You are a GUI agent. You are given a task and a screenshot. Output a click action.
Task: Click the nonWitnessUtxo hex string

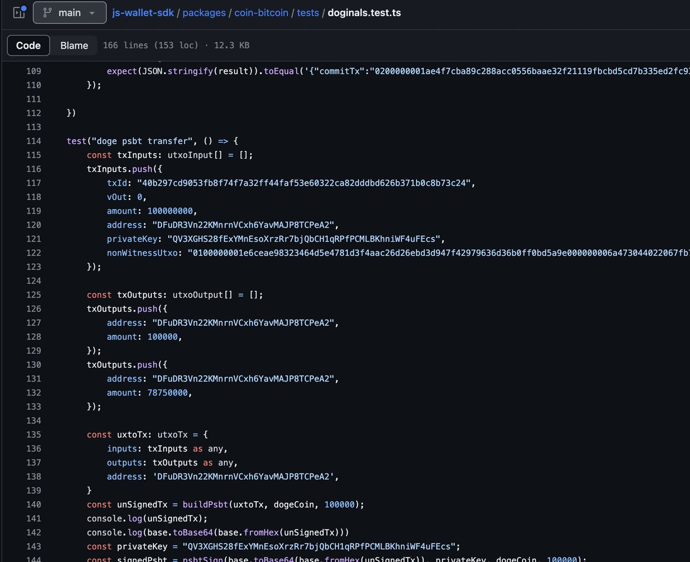coord(438,253)
